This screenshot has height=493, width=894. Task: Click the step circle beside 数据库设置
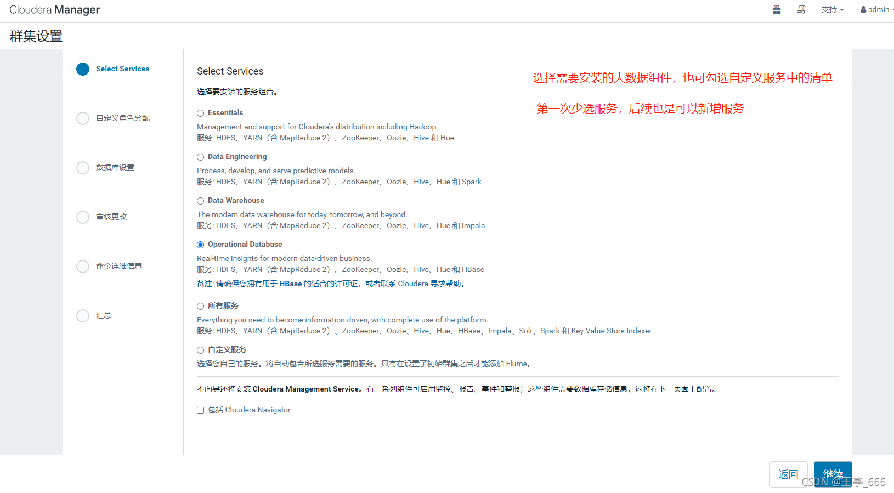point(83,168)
